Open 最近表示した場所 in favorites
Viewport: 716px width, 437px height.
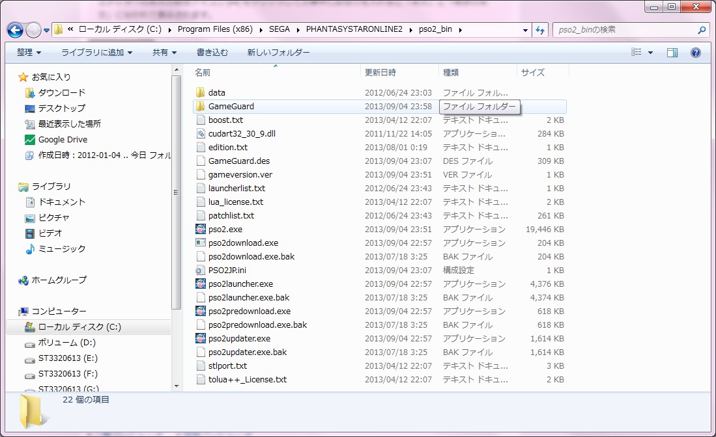(70, 124)
